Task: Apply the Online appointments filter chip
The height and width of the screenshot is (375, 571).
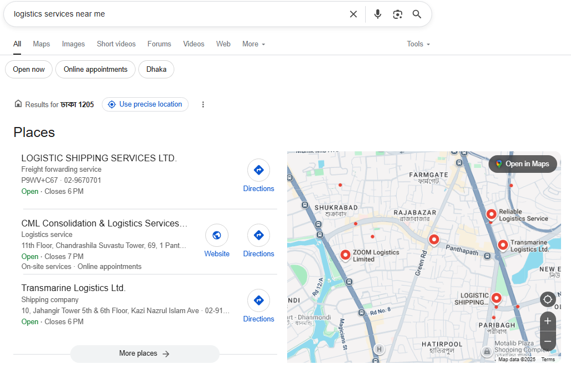Action: (x=95, y=70)
